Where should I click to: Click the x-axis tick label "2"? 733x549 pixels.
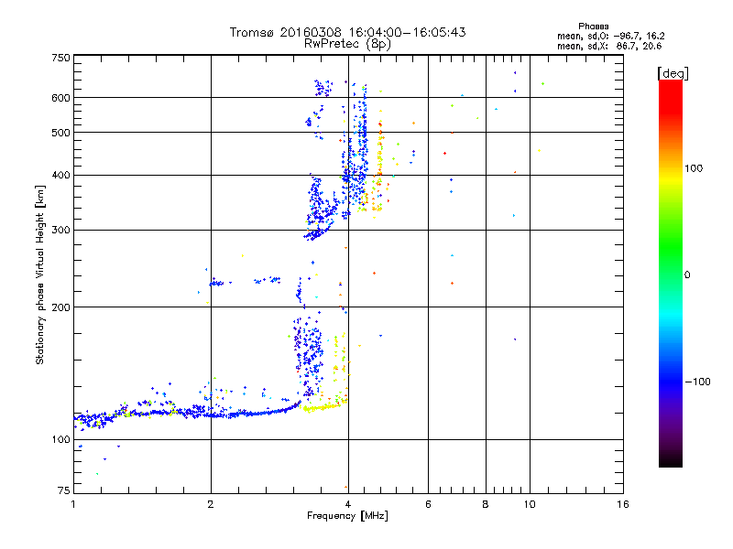click(211, 504)
